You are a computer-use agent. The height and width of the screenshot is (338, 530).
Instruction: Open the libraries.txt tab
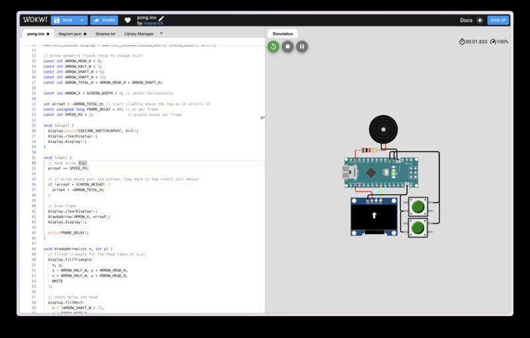[105, 33]
